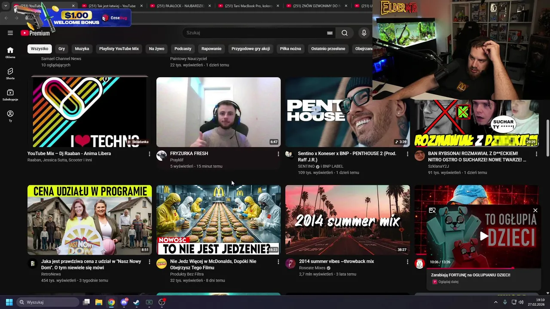Open the Główna home sidebar item

[x=10, y=52]
